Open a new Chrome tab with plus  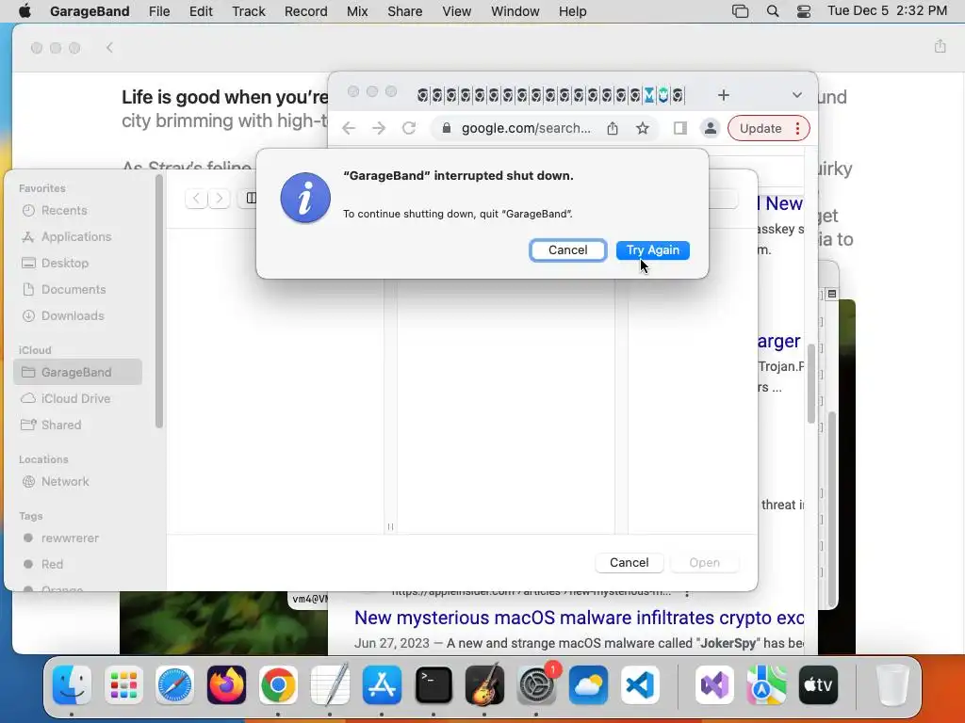click(x=724, y=95)
